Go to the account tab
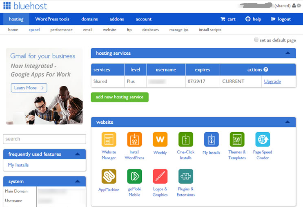The height and width of the screenshot is (207, 303). (144, 19)
